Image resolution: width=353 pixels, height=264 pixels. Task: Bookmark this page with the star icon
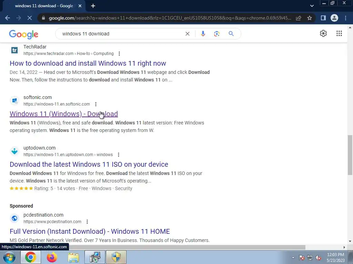point(310,18)
